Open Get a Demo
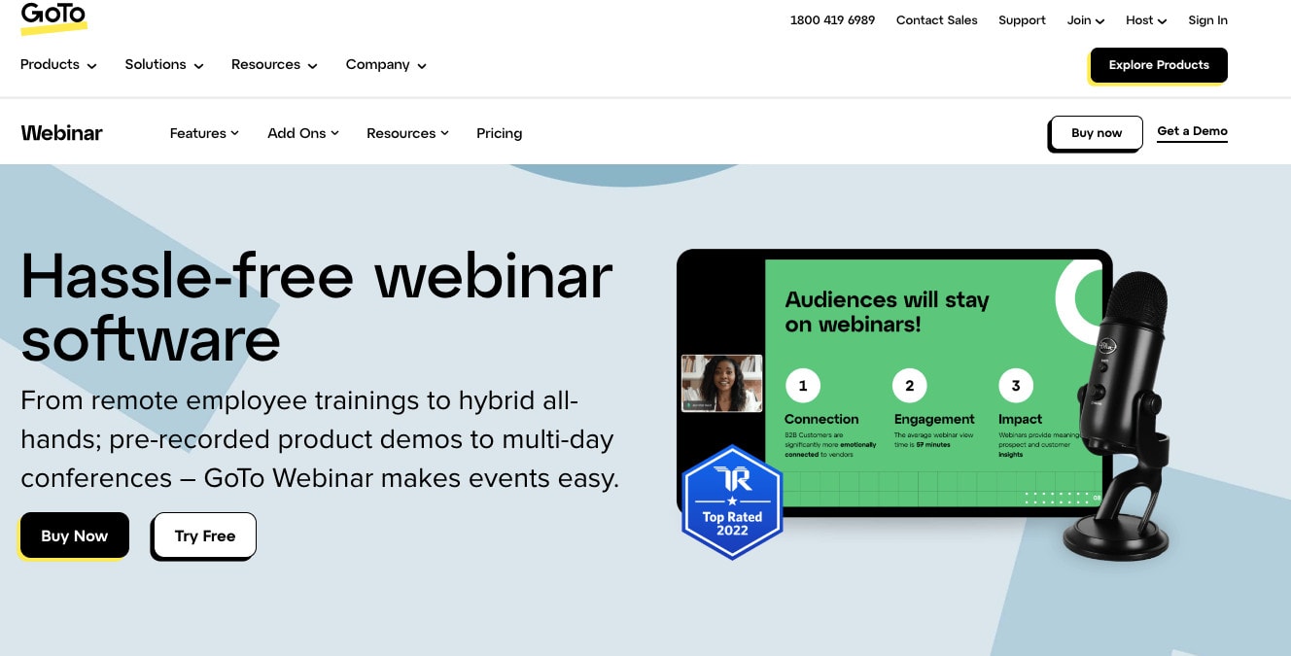The height and width of the screenshot is (656, 1291). tap(1192, 130)
